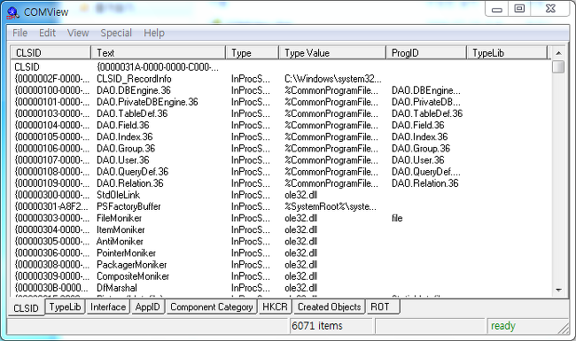Switch to the ROT tab
This screenshot has height=341, width=576.
[x=382, y=306]
